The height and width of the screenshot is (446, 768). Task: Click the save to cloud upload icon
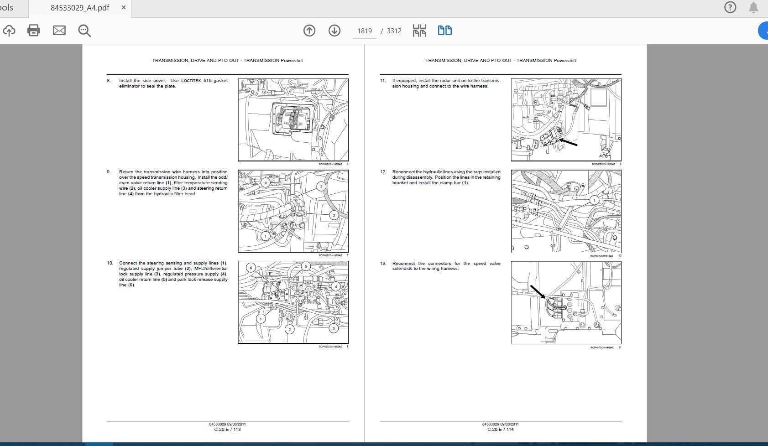[9, 31]
